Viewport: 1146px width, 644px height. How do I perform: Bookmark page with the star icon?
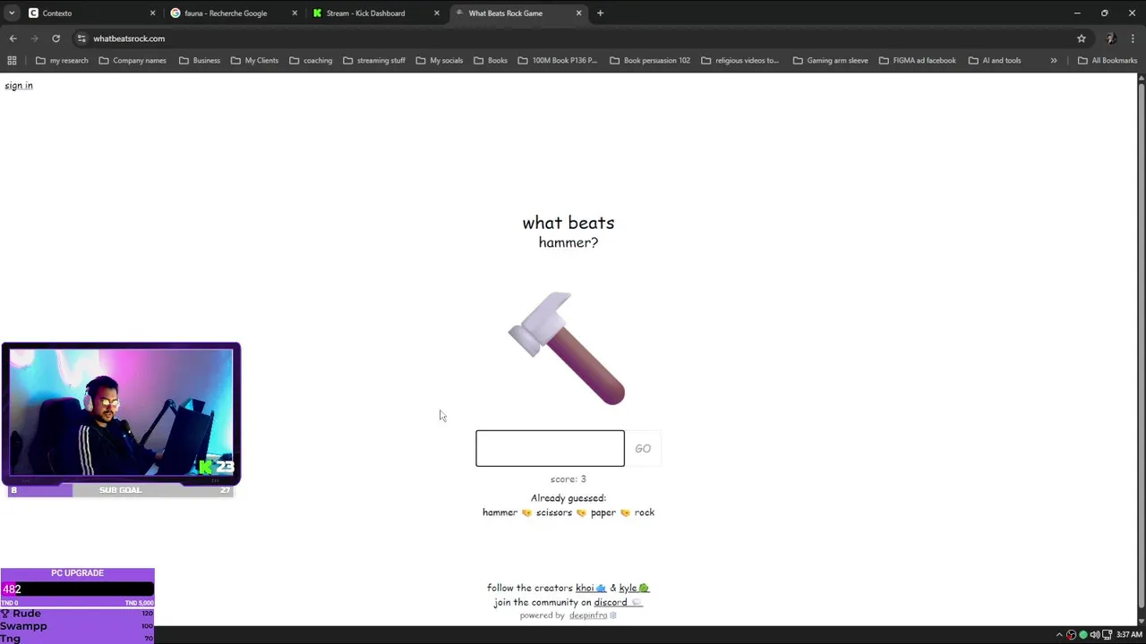coord(1082,38)
